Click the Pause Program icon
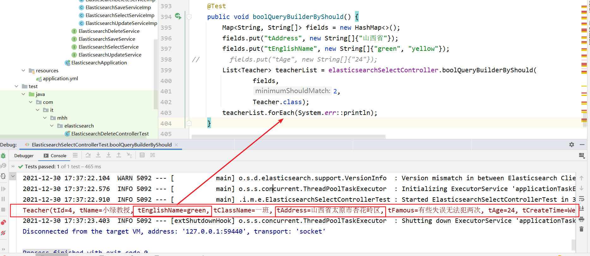The width and height of the screenshot is (590, 256). click(x=3, y=199)
